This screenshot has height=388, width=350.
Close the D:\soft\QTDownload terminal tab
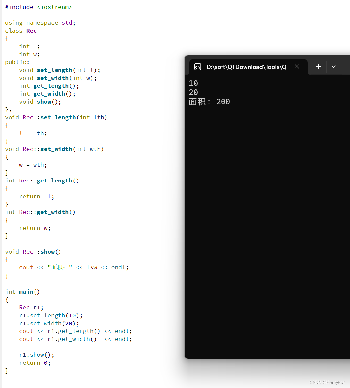click(297, 66)
